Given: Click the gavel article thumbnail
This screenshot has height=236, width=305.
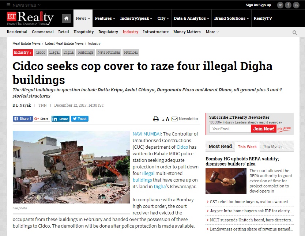Looking at the screenshot, I should click(x=226, y=181).
